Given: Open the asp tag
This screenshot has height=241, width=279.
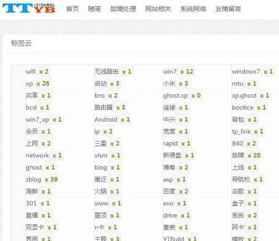Looking at the screenshot, I should pos(168,180).
